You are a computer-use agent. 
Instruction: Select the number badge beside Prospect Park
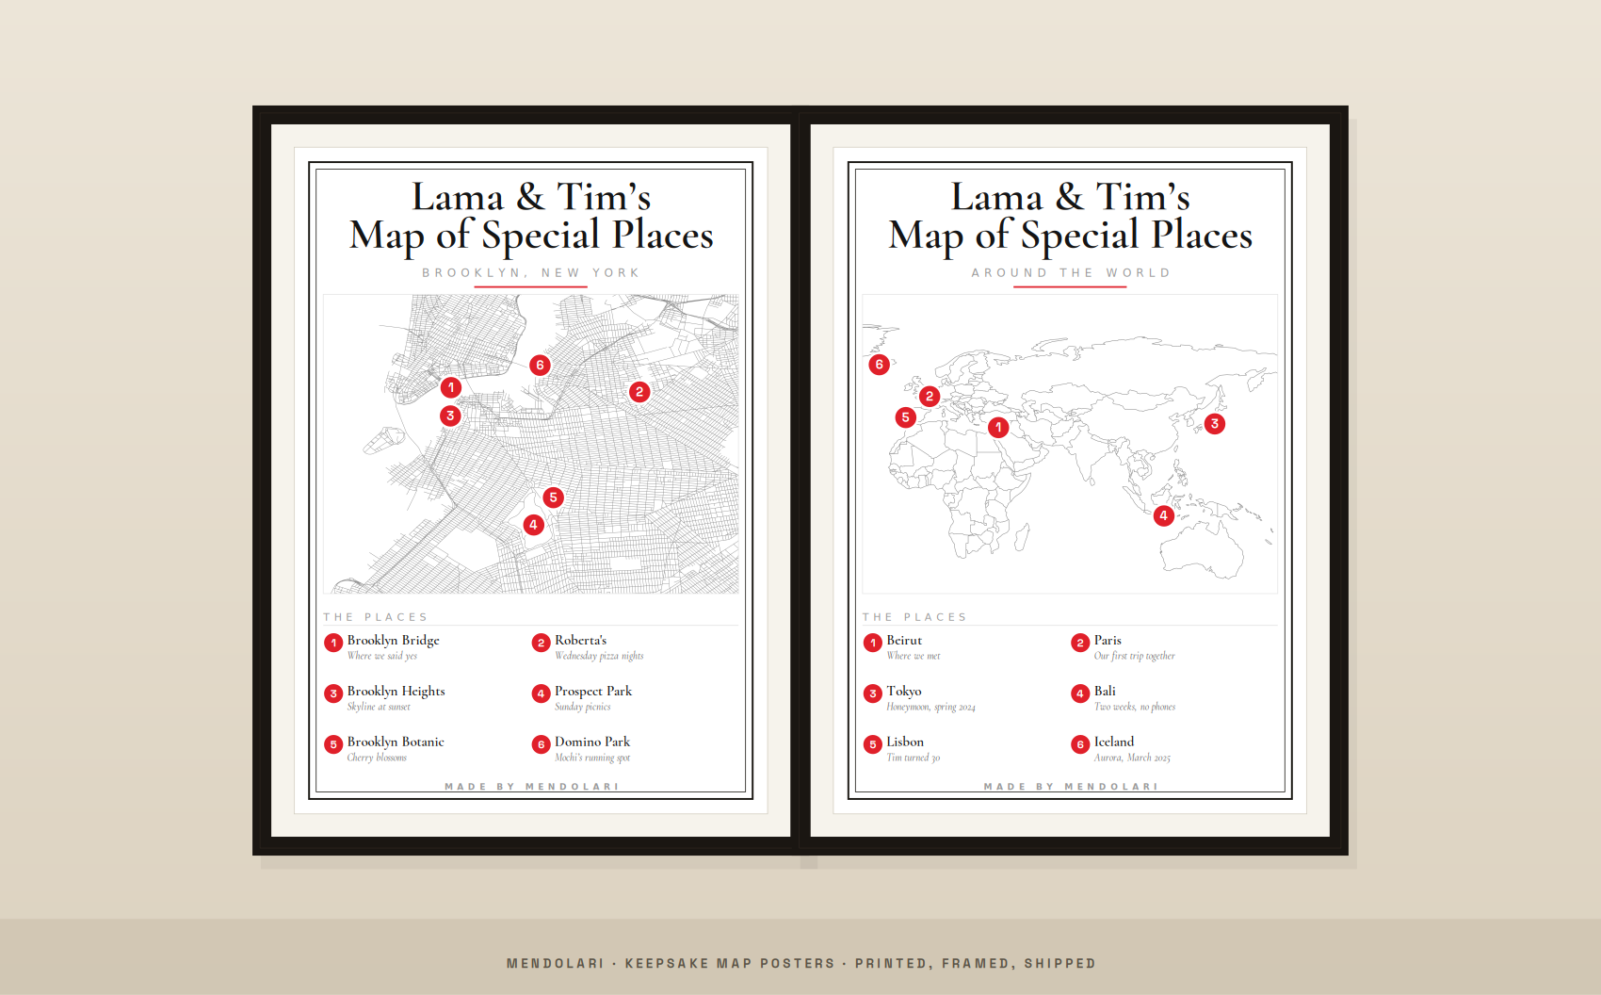[541, 693]
